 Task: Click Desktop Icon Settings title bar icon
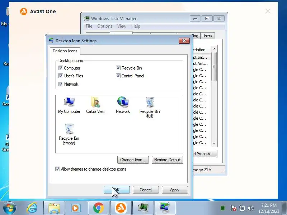[x=51, y=40]
